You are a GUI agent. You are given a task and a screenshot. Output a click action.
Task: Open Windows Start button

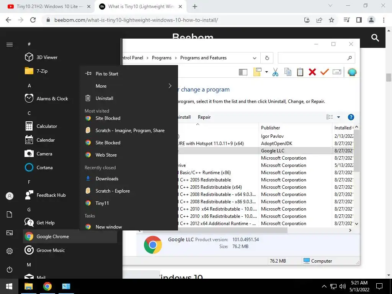click(9, 286)
